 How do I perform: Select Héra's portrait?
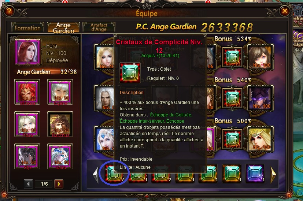pyautogui.click(x=28, y=52)
